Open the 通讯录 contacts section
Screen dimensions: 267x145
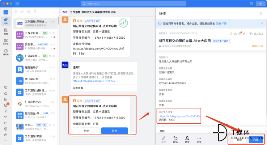click(6, 52)
